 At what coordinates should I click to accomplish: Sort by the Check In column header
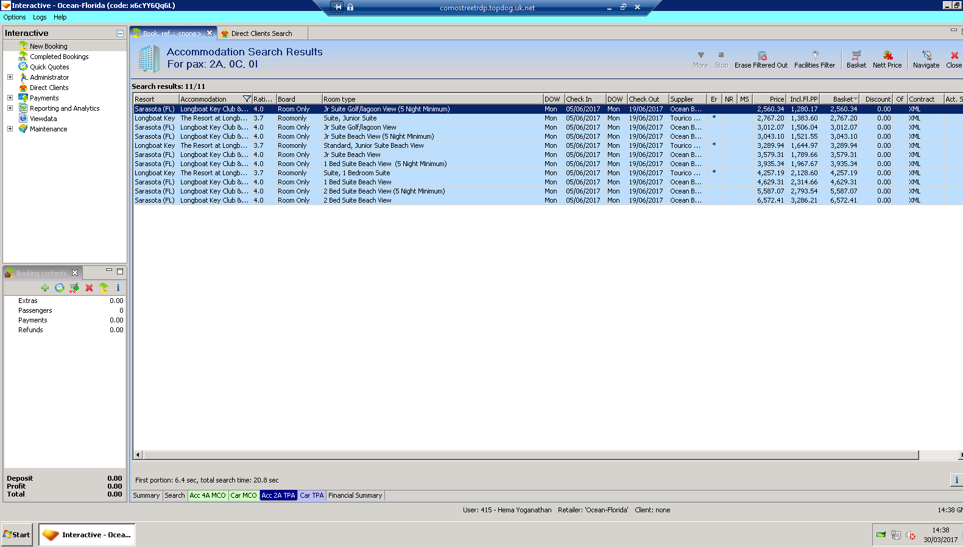tap(585, 99)
